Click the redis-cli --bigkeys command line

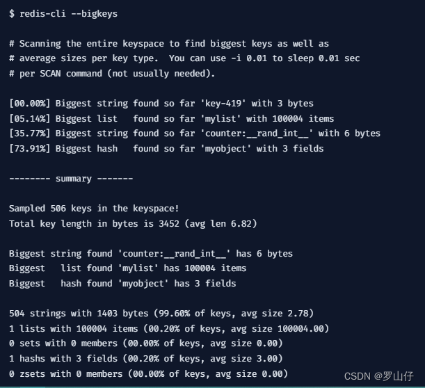point(63,14)
